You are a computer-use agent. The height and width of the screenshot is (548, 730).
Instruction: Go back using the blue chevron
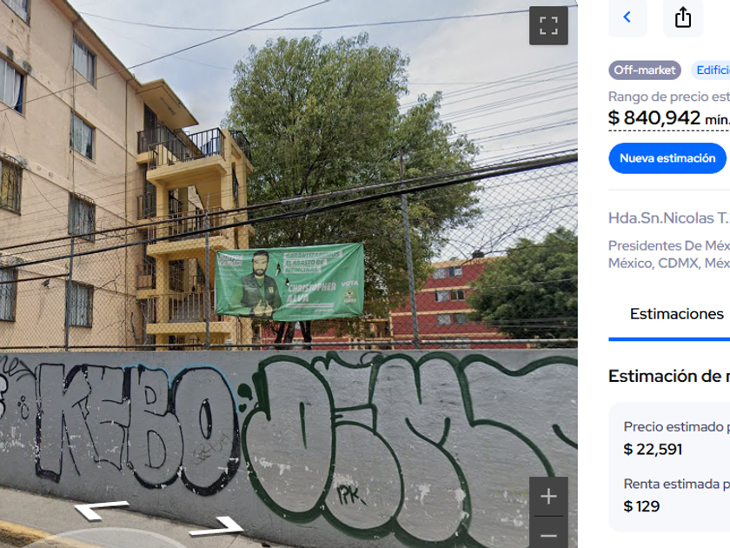click(627, 17)
